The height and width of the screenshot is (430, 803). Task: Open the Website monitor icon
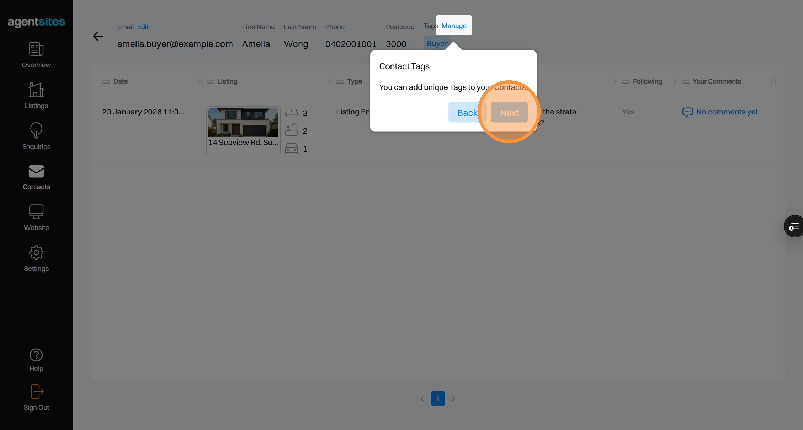pos(36,212)
